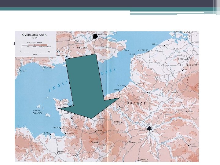Click the FRANCE country label
Viewport: 220px width, 165px height.
coord(137,104)
